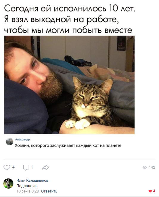The height and width of the screenshot is (197, 159).
Task: Open the cat and man photo
Action: tap(69, 85)
